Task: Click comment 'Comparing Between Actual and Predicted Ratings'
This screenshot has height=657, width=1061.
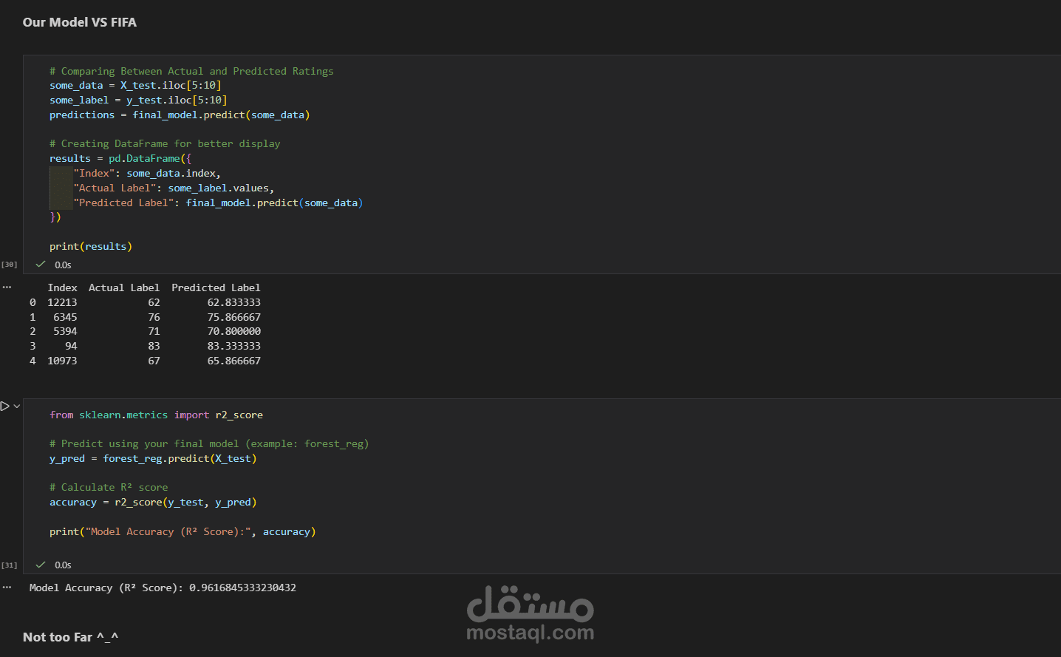Action: tap(191, 71)
